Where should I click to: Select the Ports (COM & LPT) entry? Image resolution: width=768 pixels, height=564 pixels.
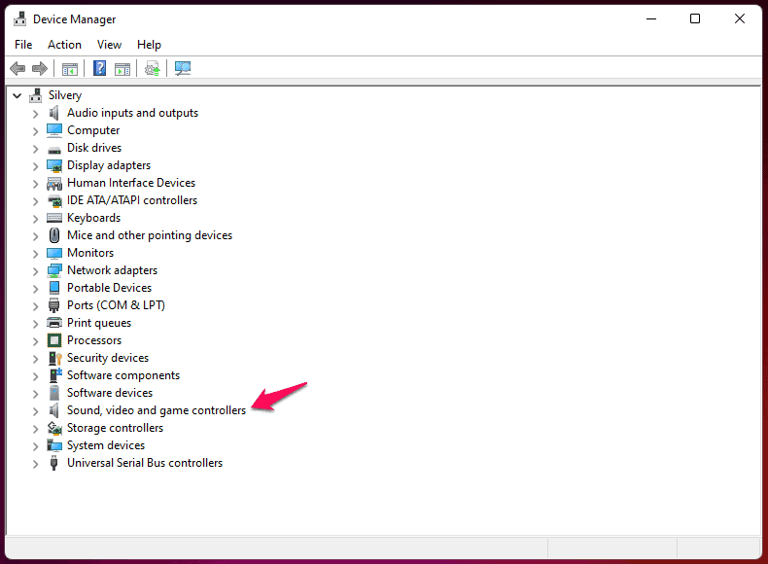coord(116,305)
